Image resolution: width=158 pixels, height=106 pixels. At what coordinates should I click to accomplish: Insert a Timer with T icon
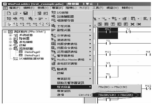(113, 24)
